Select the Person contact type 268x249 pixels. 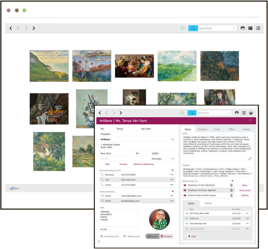(x=152, y=236)
